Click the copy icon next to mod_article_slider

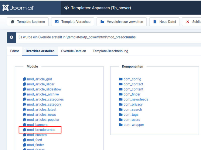[x=25, y=84]
